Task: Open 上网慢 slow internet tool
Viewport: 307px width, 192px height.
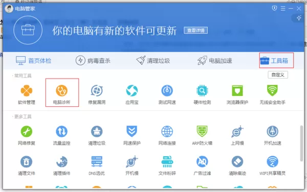Action: tap(237, 135)
